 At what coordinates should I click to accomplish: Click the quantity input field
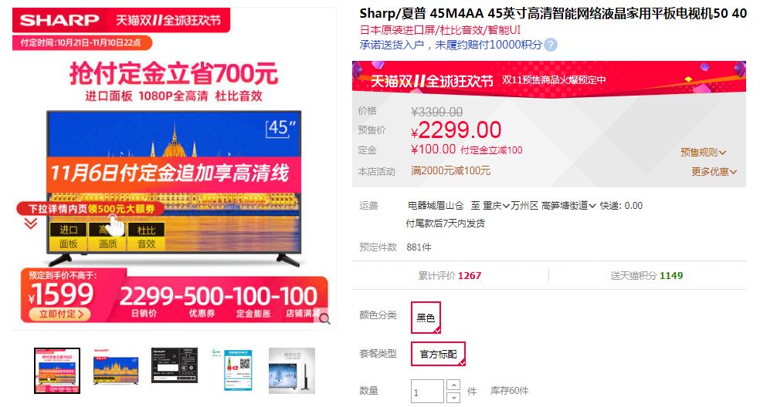[427, 391]
